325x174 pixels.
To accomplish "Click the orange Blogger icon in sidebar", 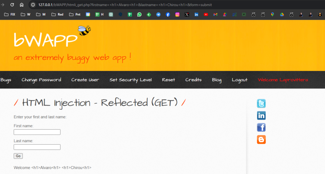I will coord(261,140).
